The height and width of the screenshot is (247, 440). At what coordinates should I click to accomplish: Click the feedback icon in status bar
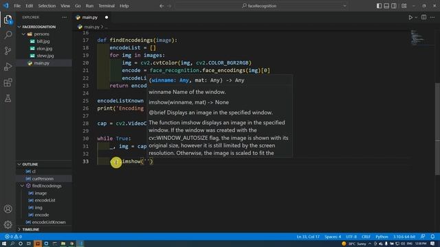[x=423, y=237]
